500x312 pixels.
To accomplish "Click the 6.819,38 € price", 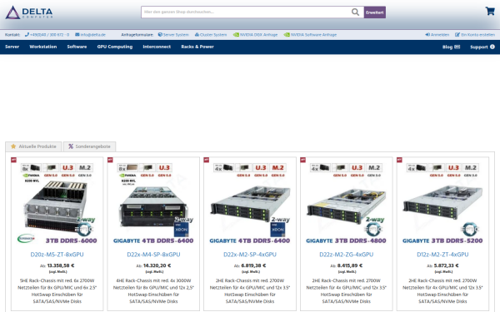I will tap(253, 265).
